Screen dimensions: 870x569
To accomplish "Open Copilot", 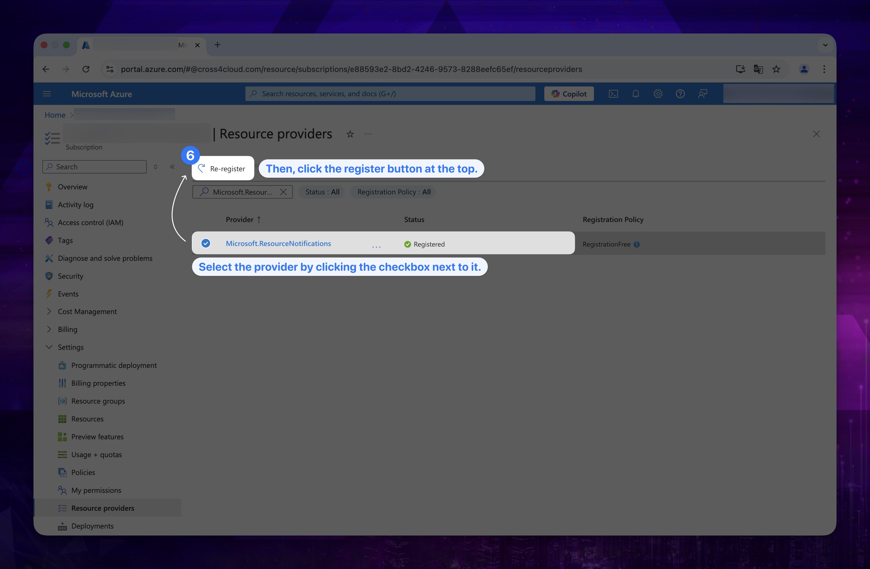I will 569,94.
